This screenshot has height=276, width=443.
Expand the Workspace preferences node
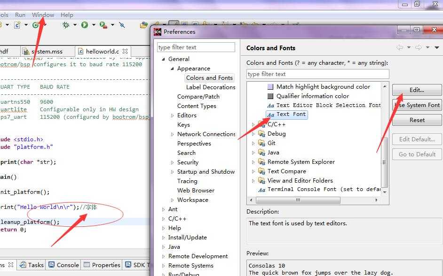pos(172,200)
